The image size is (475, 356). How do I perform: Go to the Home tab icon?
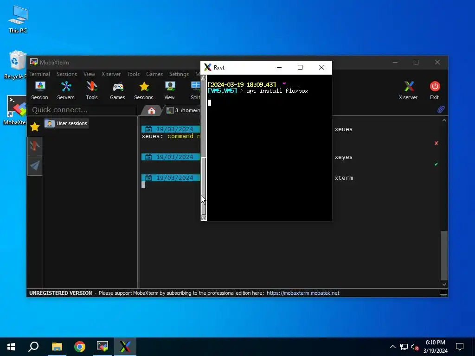(152, 110)
